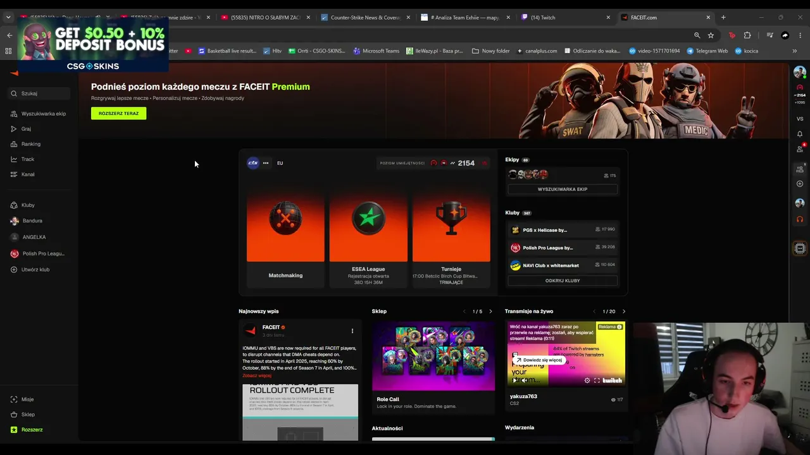
Task: Open the Matchmaking card
Action: pyautogui.click(x=285, y=238)
